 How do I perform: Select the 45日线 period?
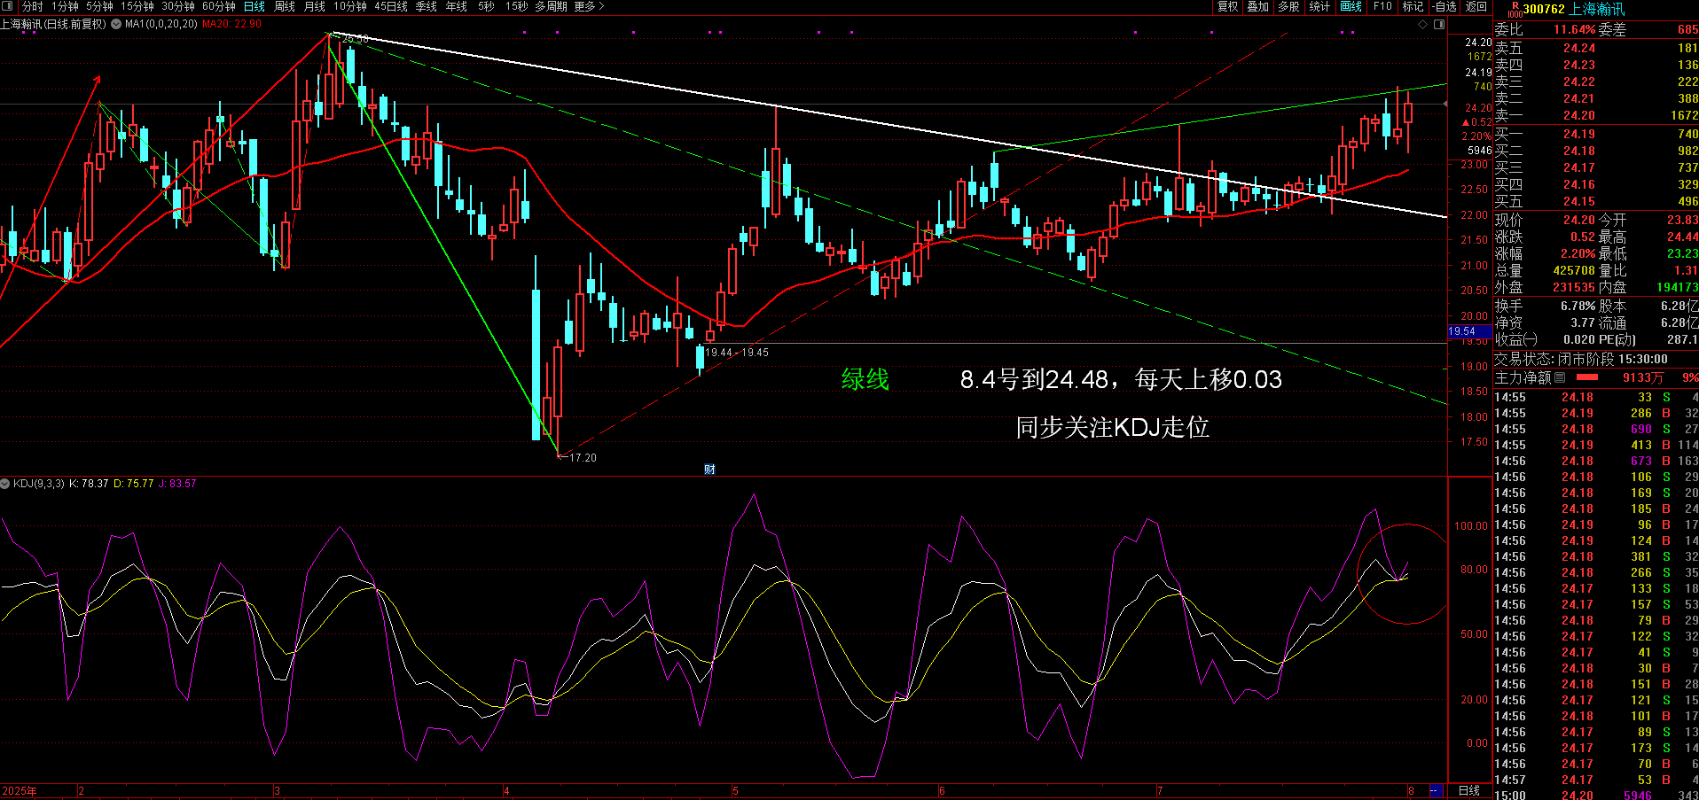390,6
